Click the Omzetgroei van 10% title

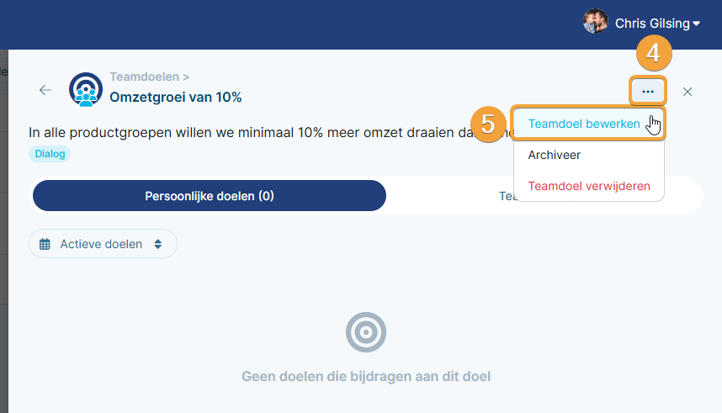click(x=175, y=97)
